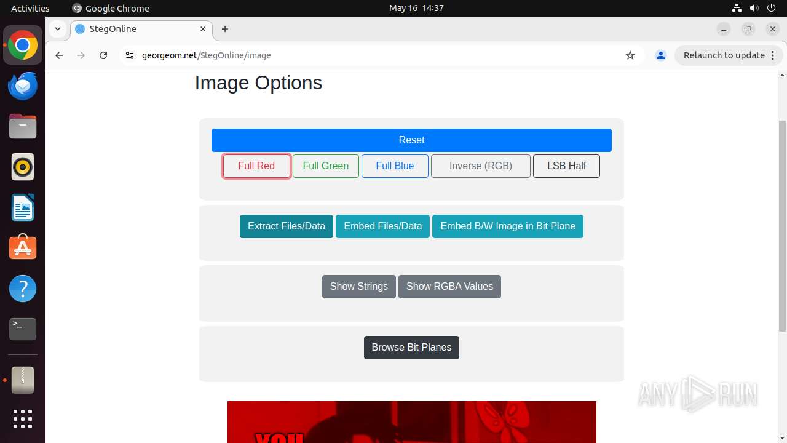Reload the StegOnline page
The width and height of the screenshot is (787, 443).
(103, 55)
